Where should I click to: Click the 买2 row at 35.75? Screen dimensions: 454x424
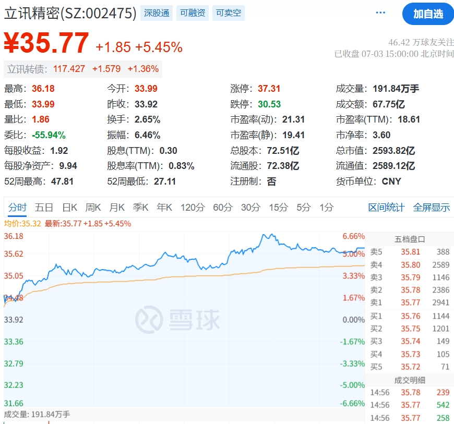pyautogui.click(x=410, y=329)
